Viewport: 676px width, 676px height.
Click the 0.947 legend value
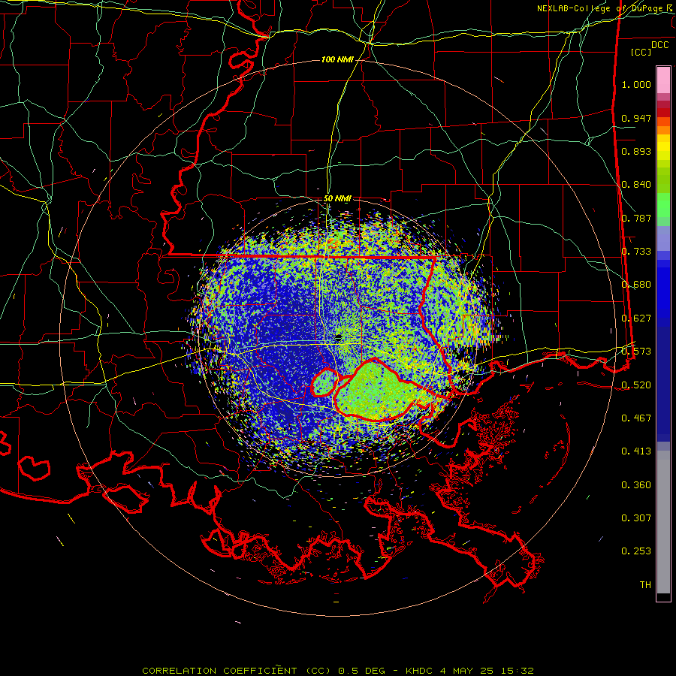(x=636, y=118)
